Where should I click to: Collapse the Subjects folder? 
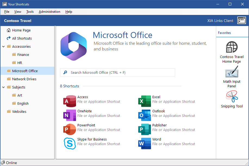[x=3, y=87]
